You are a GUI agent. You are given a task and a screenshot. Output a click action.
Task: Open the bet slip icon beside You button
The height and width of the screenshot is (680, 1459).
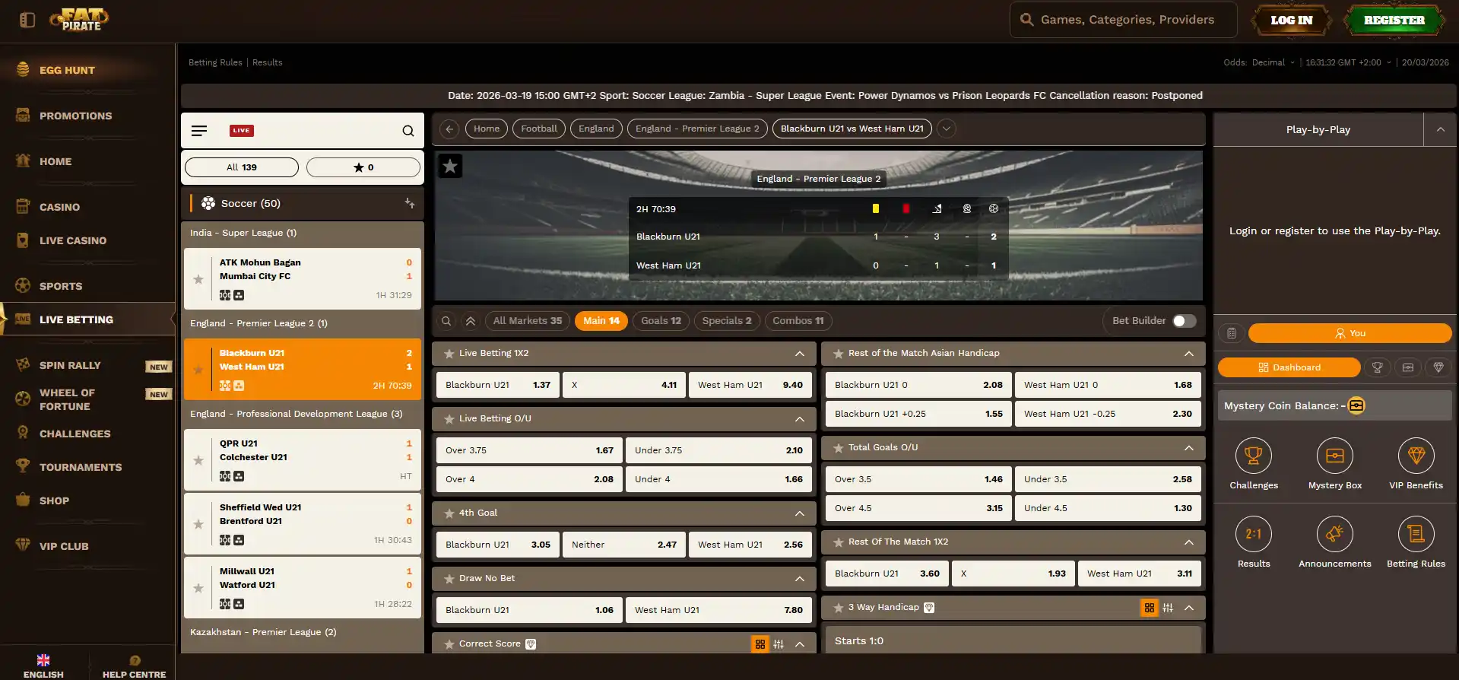(1232, 333)
